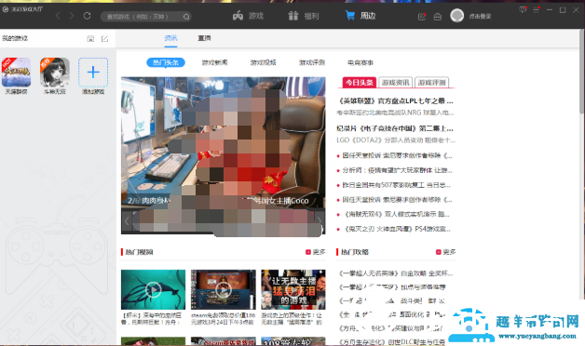Screen dimensions: 585x346
Task: Open the 纪录片 电子竞技在中国 headline
Action: tap(395, 128)
